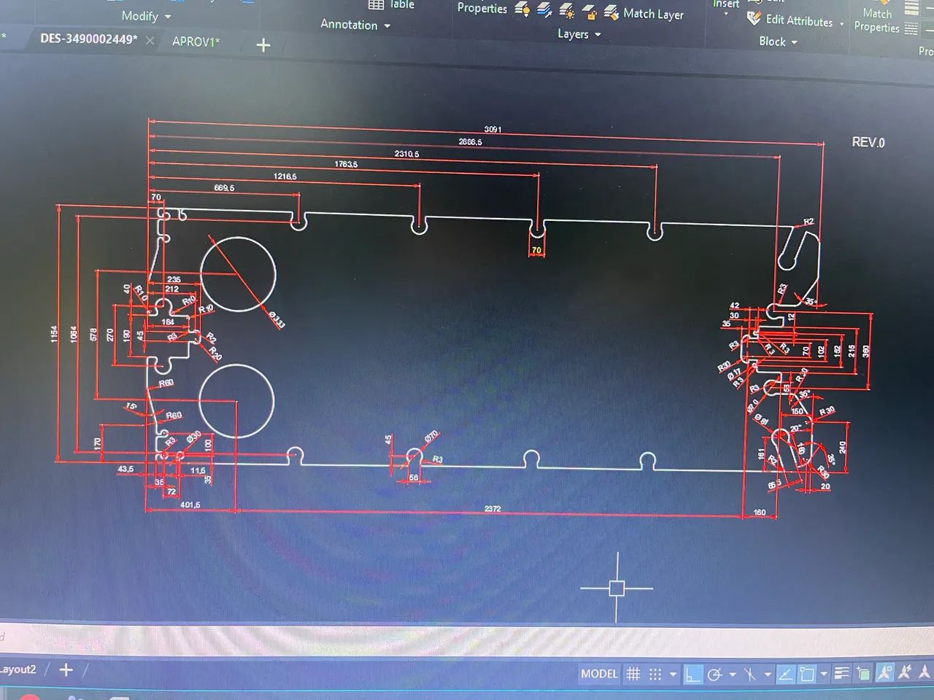Image resolution: width=934 pixels, height=700 pixels.
Task: Toggle lineweight display
Action: click(841, 674)
